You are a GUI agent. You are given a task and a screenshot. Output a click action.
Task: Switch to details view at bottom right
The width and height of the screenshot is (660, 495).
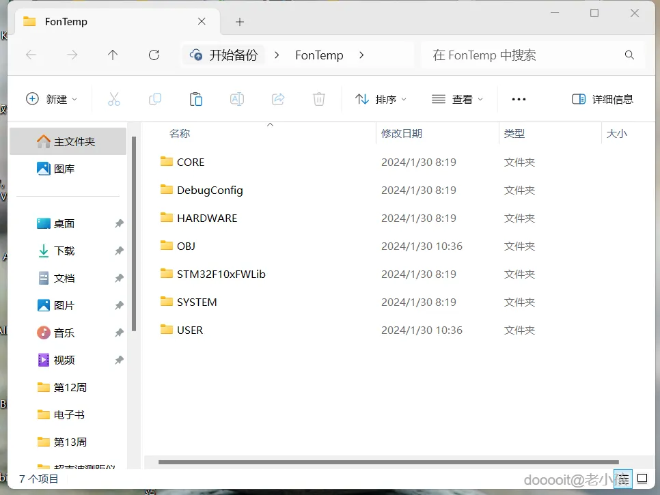(x=622, y=479)
